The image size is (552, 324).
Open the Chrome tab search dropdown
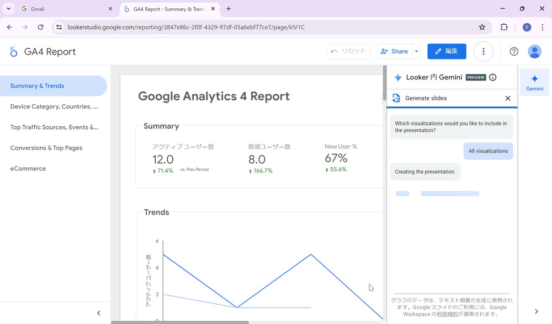(9, 9)
